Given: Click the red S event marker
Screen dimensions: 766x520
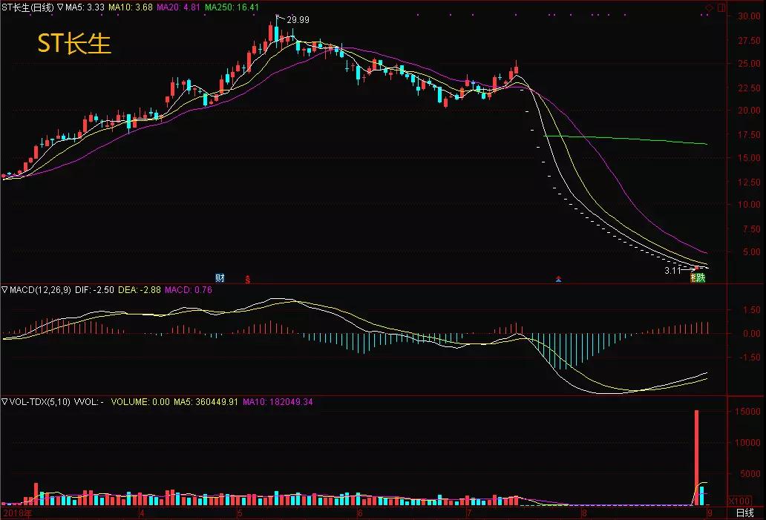Looking at the screenshot, I should pos(248,279).
